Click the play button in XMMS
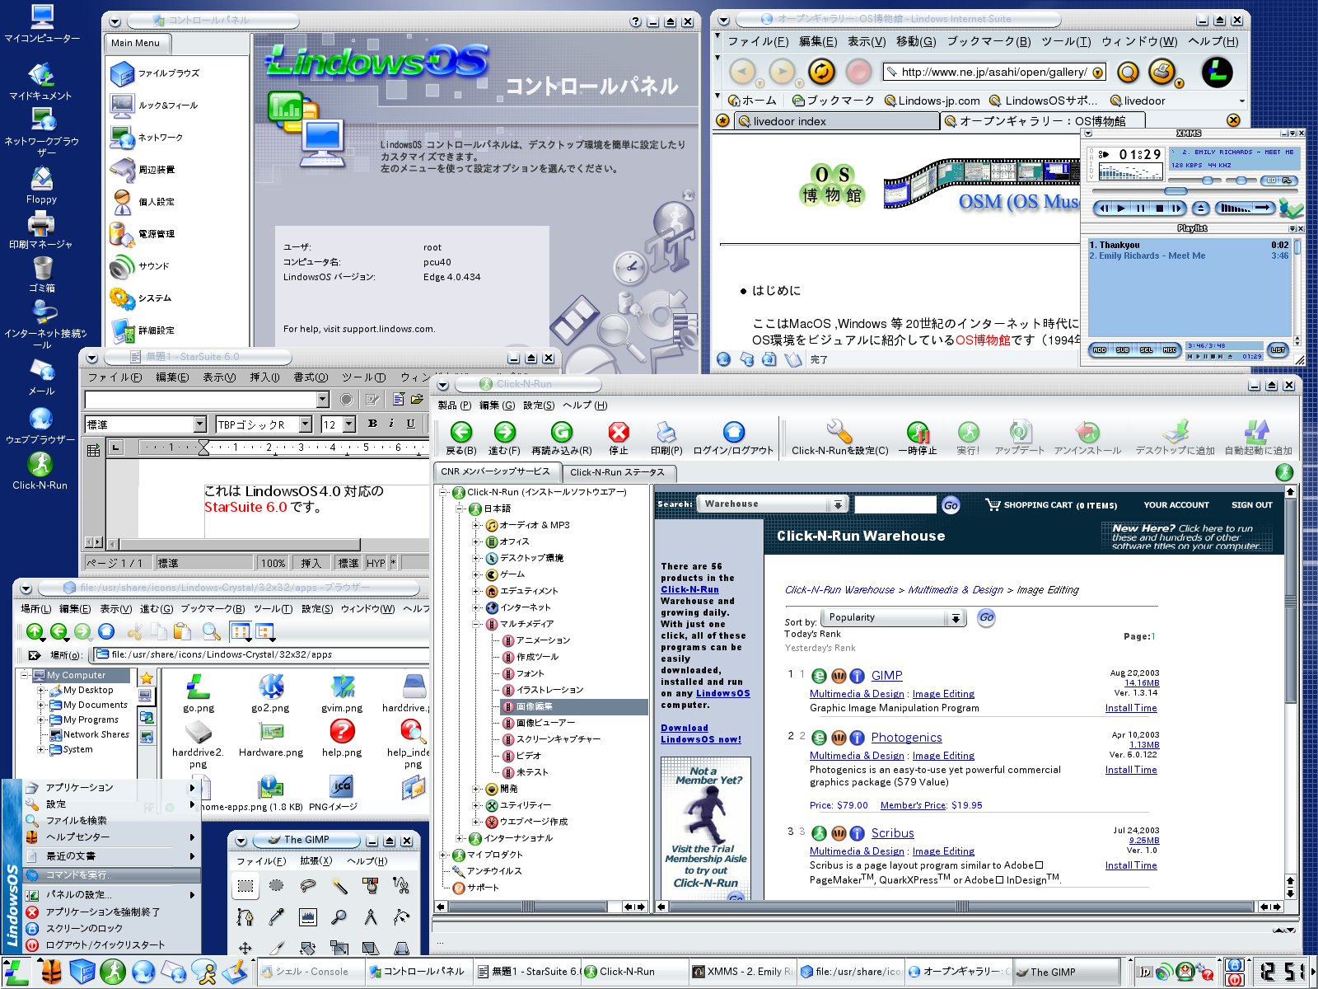 click(x=1121, y=209)
